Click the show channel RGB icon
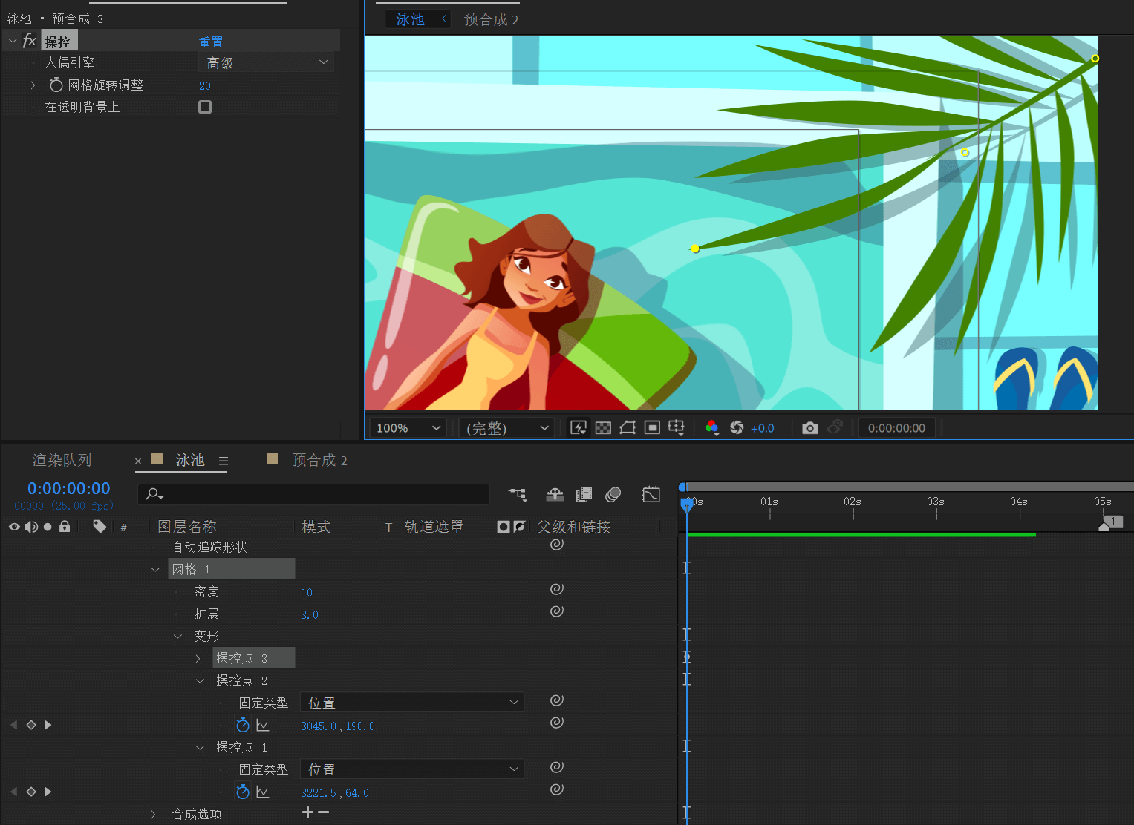Viewport: 1134px width, 825px height. coord(711,428)
